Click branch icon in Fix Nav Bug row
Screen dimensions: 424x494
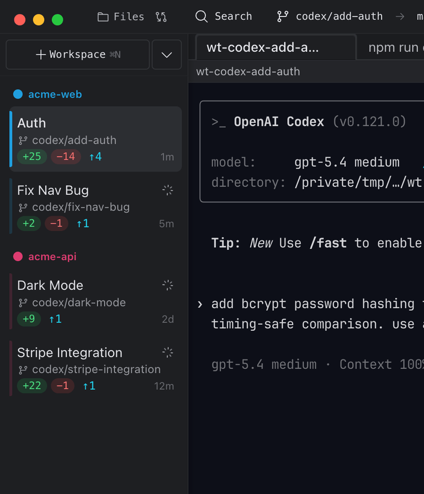(x=23, y=208)
